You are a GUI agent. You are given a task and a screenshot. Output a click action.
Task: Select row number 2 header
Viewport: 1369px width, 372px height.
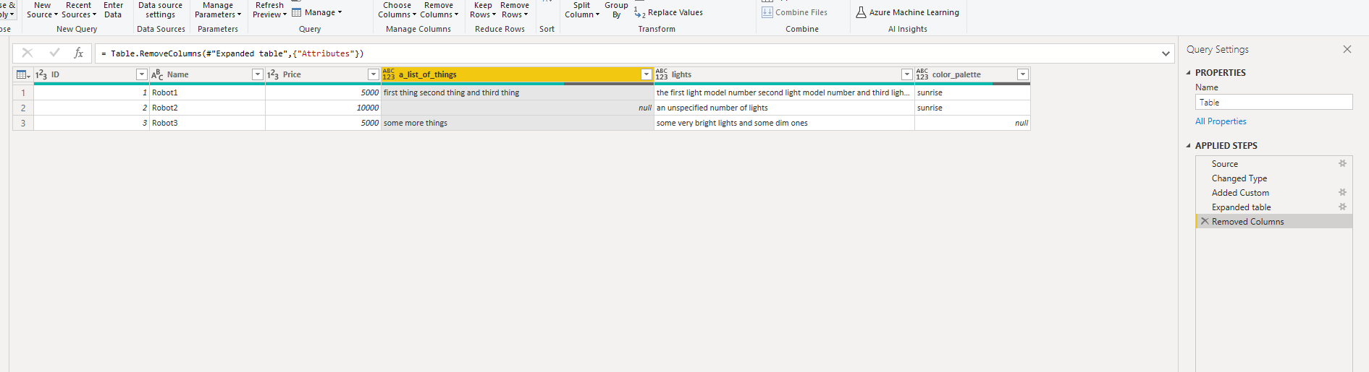[x=23, y=108]
